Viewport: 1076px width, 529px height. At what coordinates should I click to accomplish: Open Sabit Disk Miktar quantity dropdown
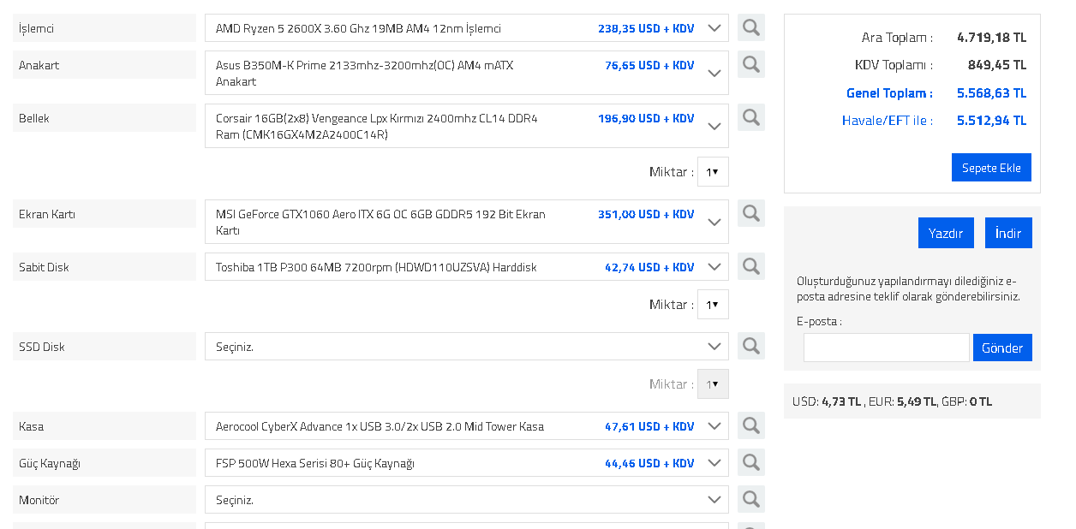pos(713,305)
